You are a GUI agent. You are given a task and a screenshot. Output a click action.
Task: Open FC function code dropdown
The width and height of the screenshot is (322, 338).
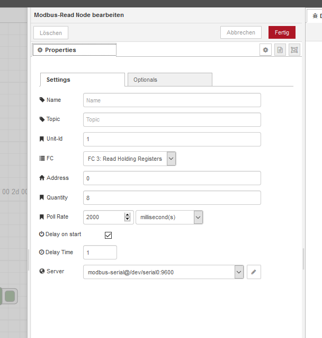tap(130, 159)
